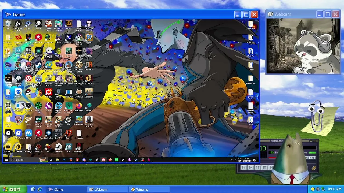Open the notification center in inner taskbar
This screenshot has width=344, height=193.
(x=255, y=160)
